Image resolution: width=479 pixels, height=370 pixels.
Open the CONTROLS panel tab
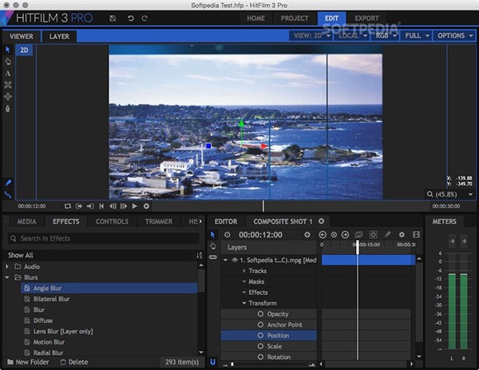(112, 221)
